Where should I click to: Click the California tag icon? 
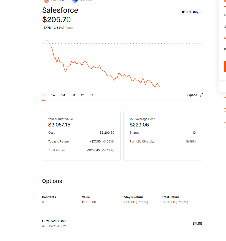[x=46, y=1]
